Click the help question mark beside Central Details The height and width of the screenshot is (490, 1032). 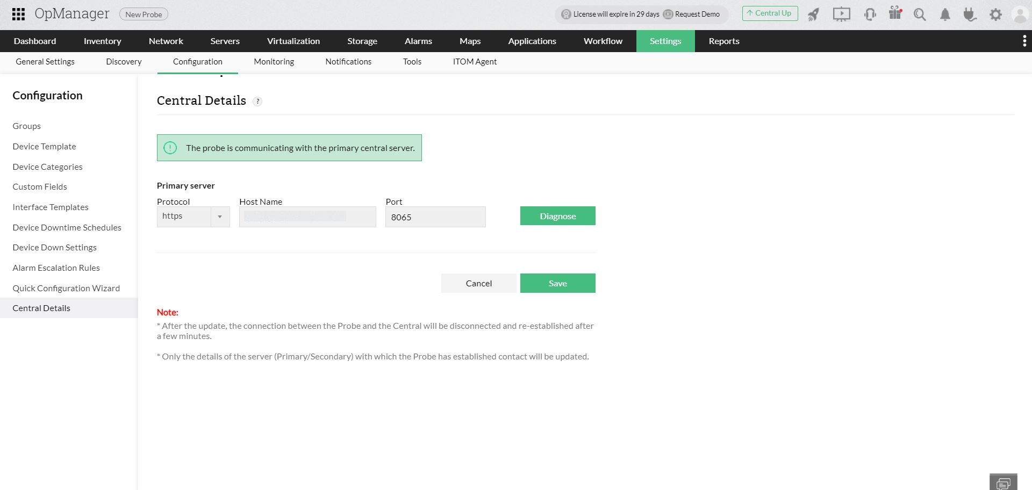click(257, 101)
